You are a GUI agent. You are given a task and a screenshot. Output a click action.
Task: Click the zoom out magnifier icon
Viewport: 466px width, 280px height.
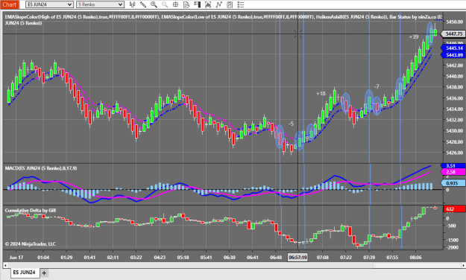coord(165,4)
